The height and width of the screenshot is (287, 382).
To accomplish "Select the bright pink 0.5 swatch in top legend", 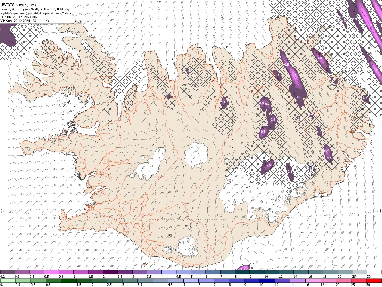I will pyautogui.click(x=51, y=272).
